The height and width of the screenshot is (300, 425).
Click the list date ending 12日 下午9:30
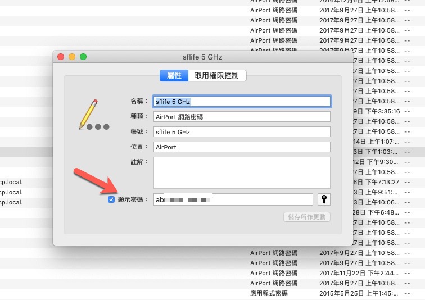click(x=376, y=162)
